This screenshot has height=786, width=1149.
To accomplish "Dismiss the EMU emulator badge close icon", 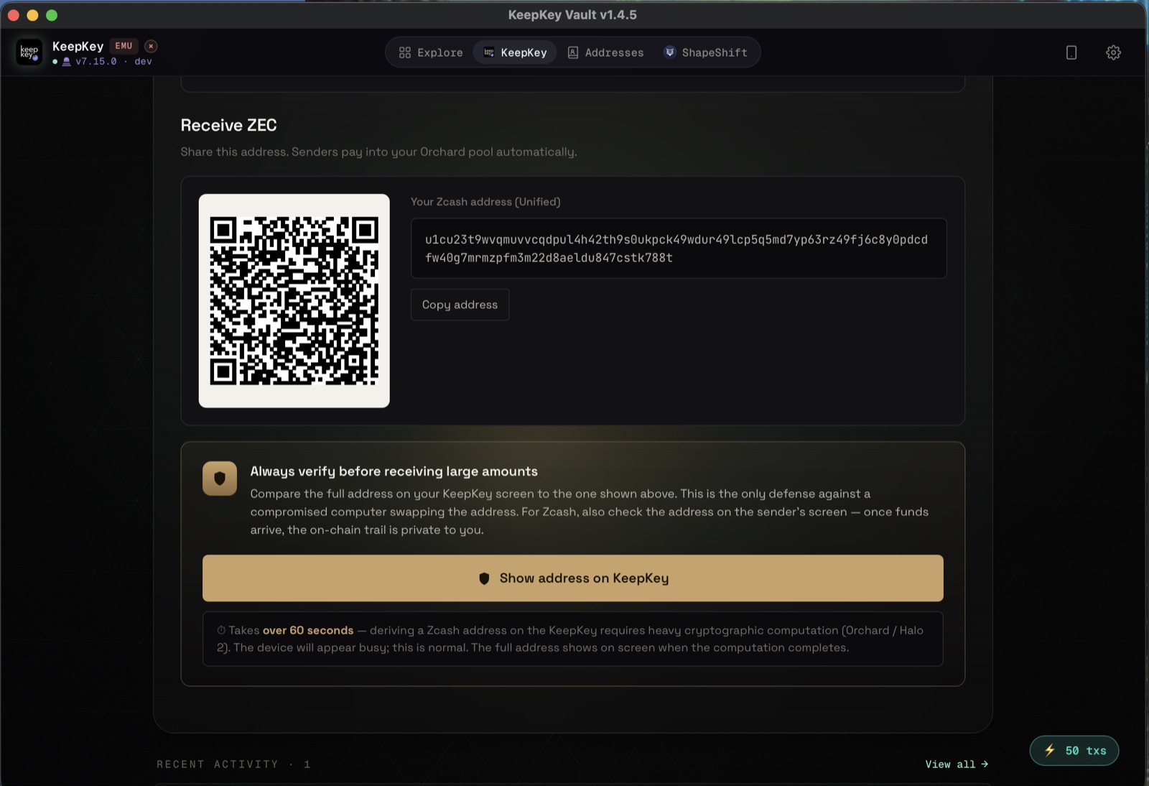I will click(x=151, y=46).
